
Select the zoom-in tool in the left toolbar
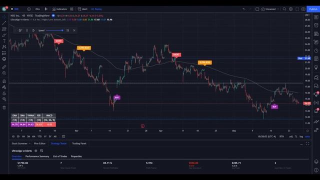[4, 73]
